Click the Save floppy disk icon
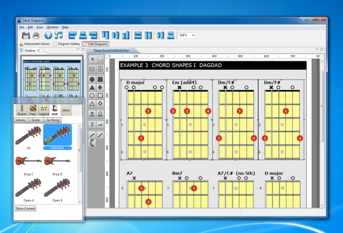 (x=26, y=35)
